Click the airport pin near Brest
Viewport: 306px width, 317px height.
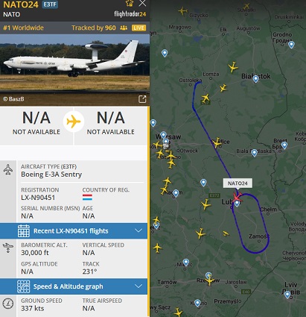(x=284, y=145)
